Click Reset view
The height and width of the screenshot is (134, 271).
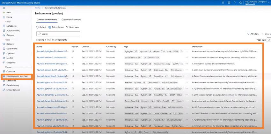tap(72, 27)
